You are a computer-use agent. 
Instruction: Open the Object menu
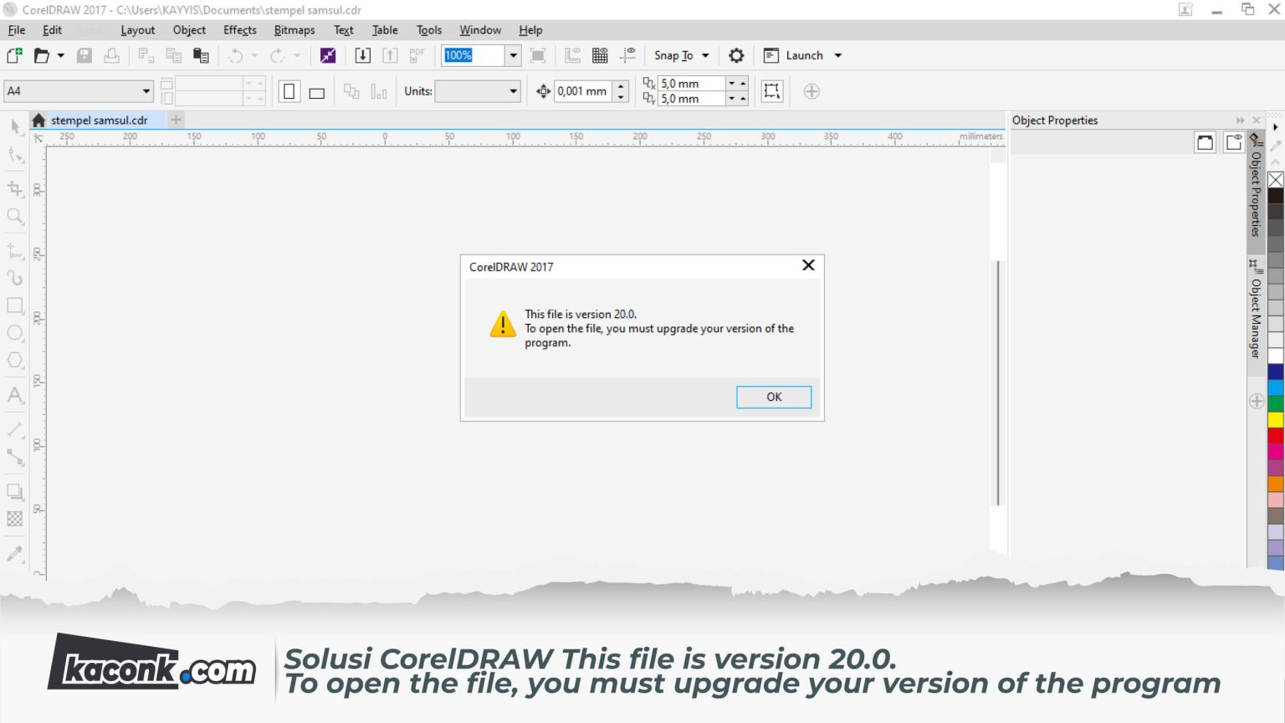pos(189,30)
